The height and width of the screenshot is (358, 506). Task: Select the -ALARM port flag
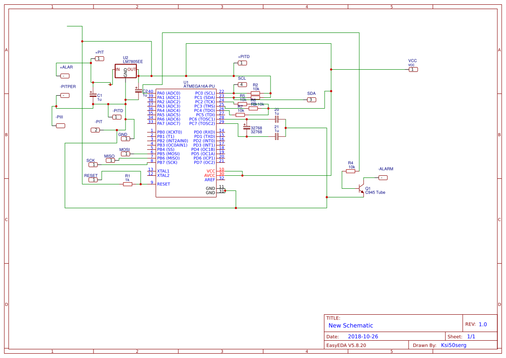click(384, 177)
